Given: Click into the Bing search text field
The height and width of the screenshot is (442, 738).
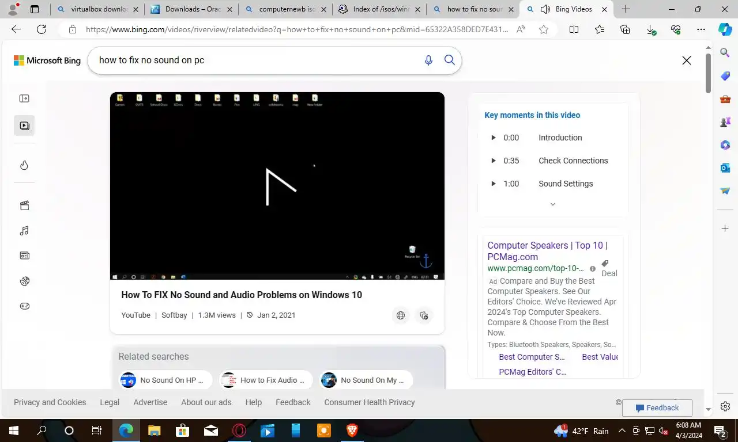Looking at the screenshot, I should pos(257,60).
